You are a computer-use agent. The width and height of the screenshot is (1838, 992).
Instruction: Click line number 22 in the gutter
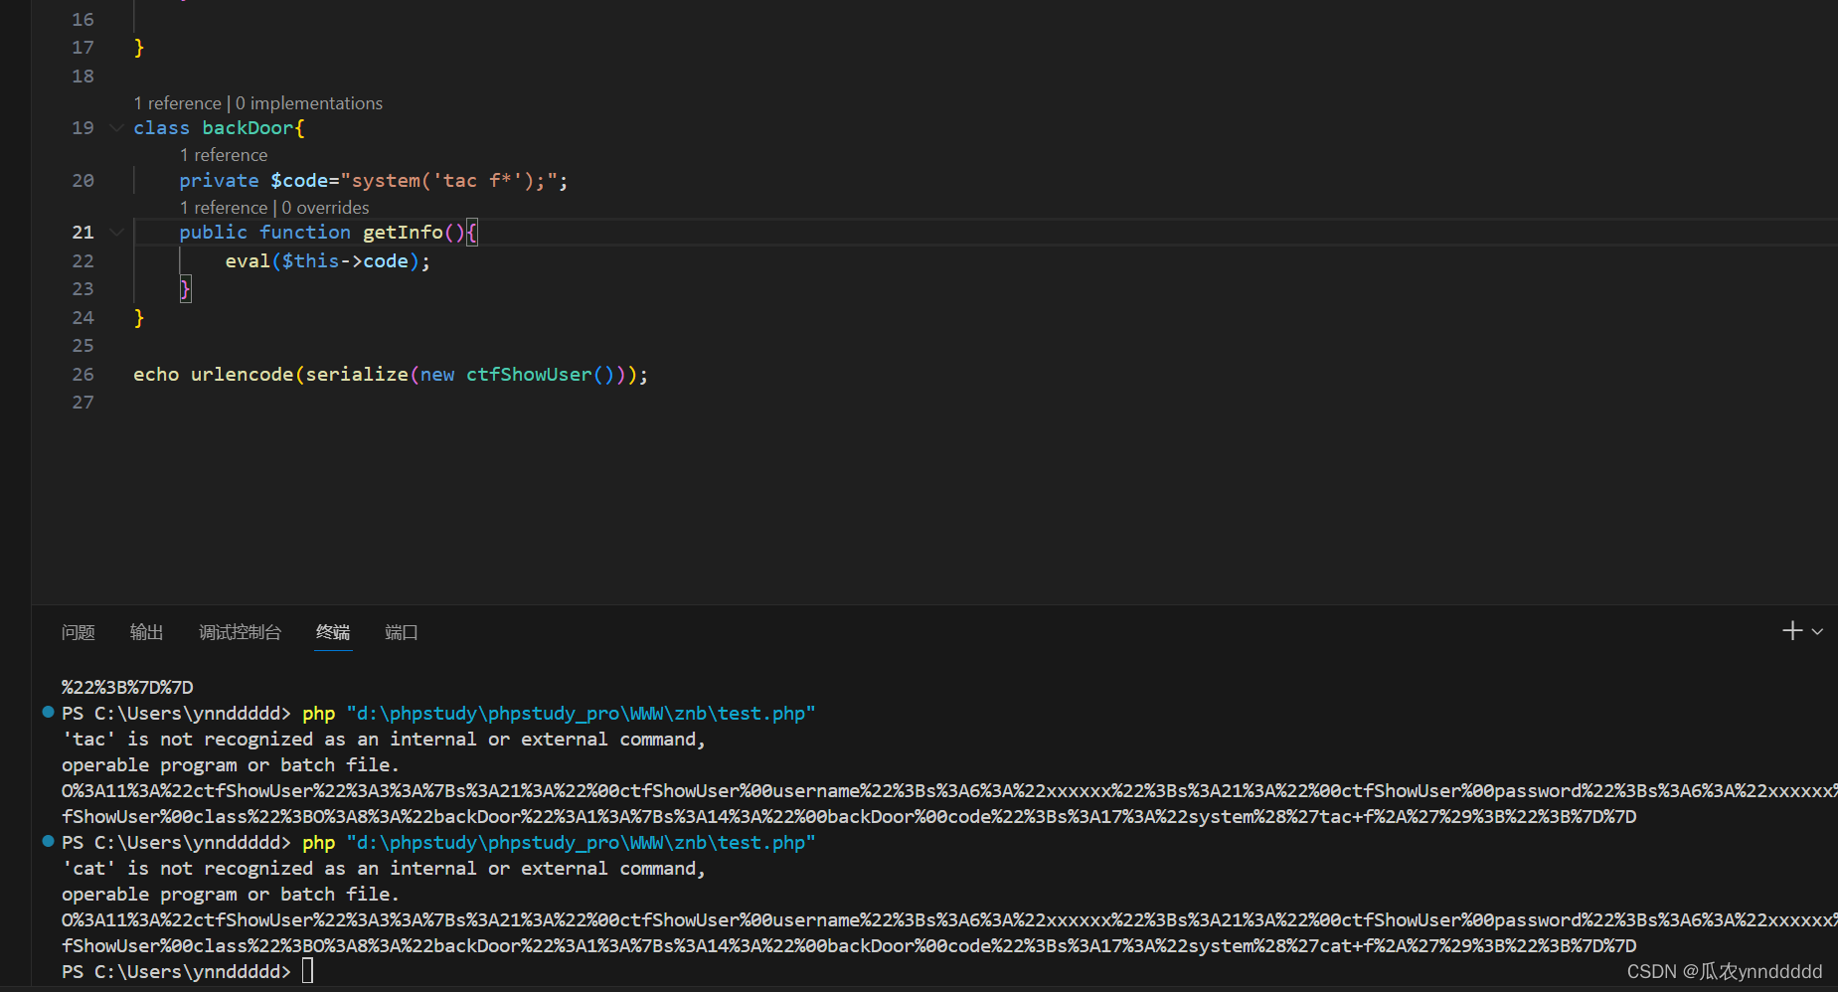click(83, 260)
